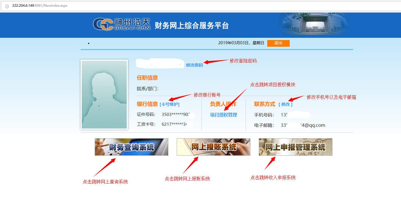
Task: Click the 联系方式 section heading
Action: click(x=264, y=104)
